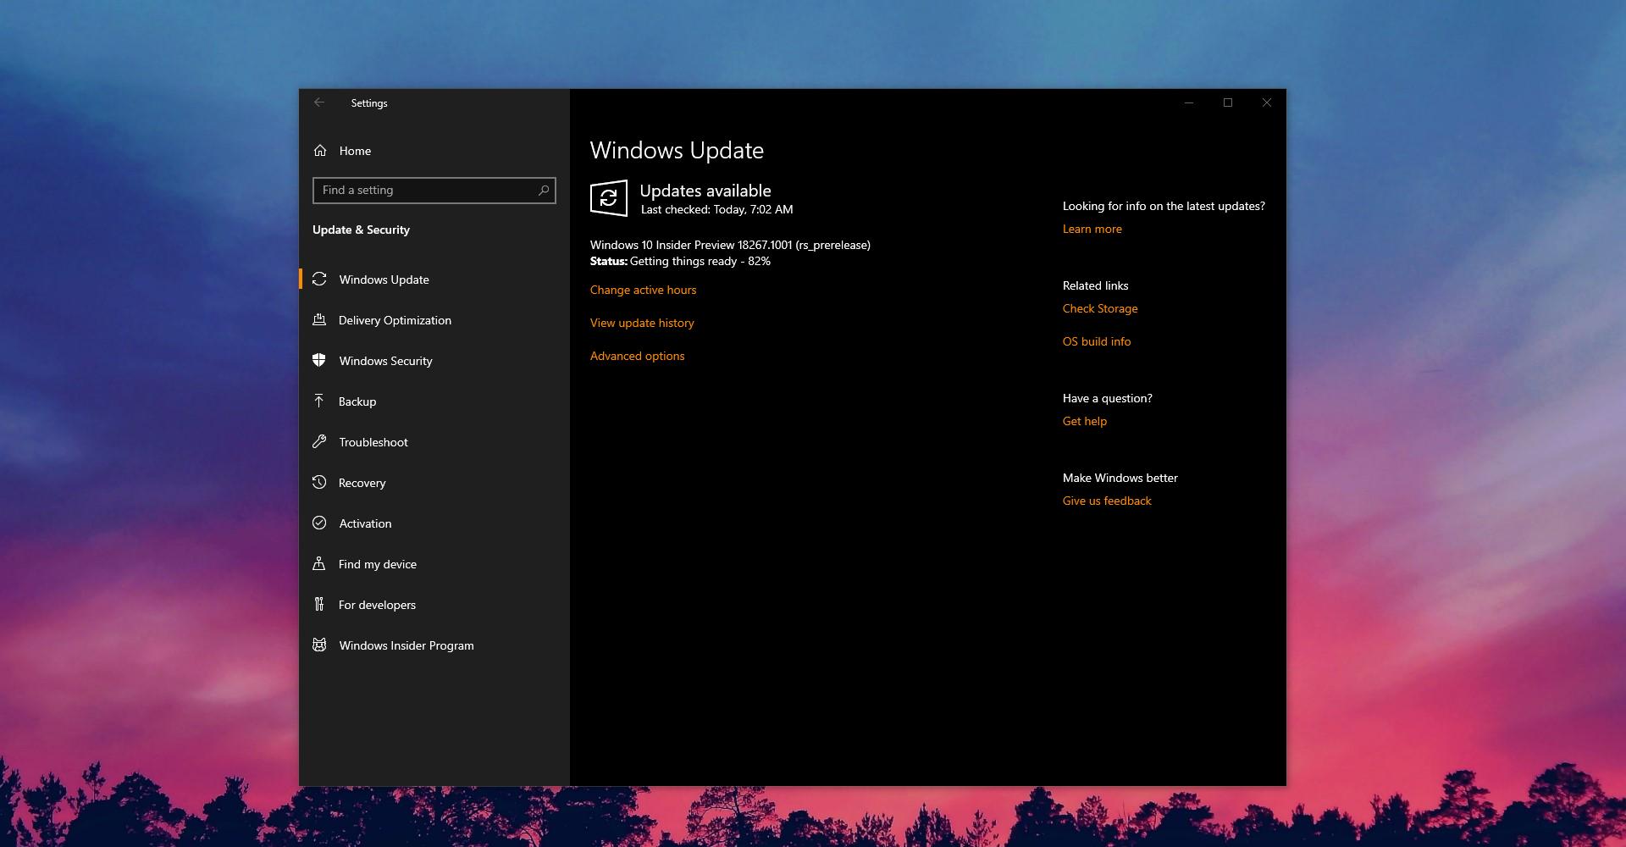Click the Find my device person icon

coord(319,564)
